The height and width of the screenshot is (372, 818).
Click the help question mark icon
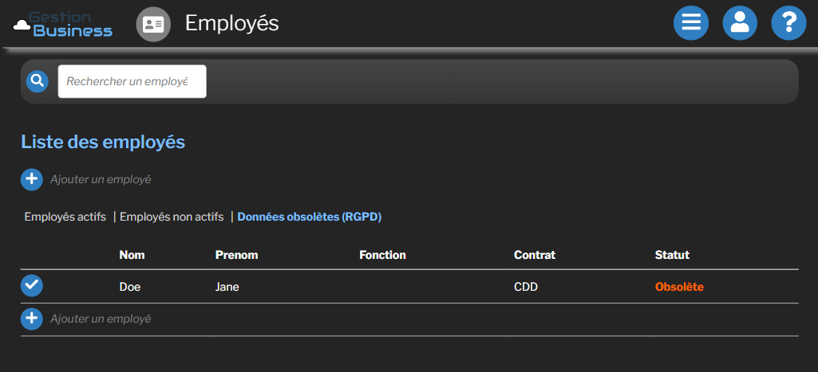click(x=788, y=23)
